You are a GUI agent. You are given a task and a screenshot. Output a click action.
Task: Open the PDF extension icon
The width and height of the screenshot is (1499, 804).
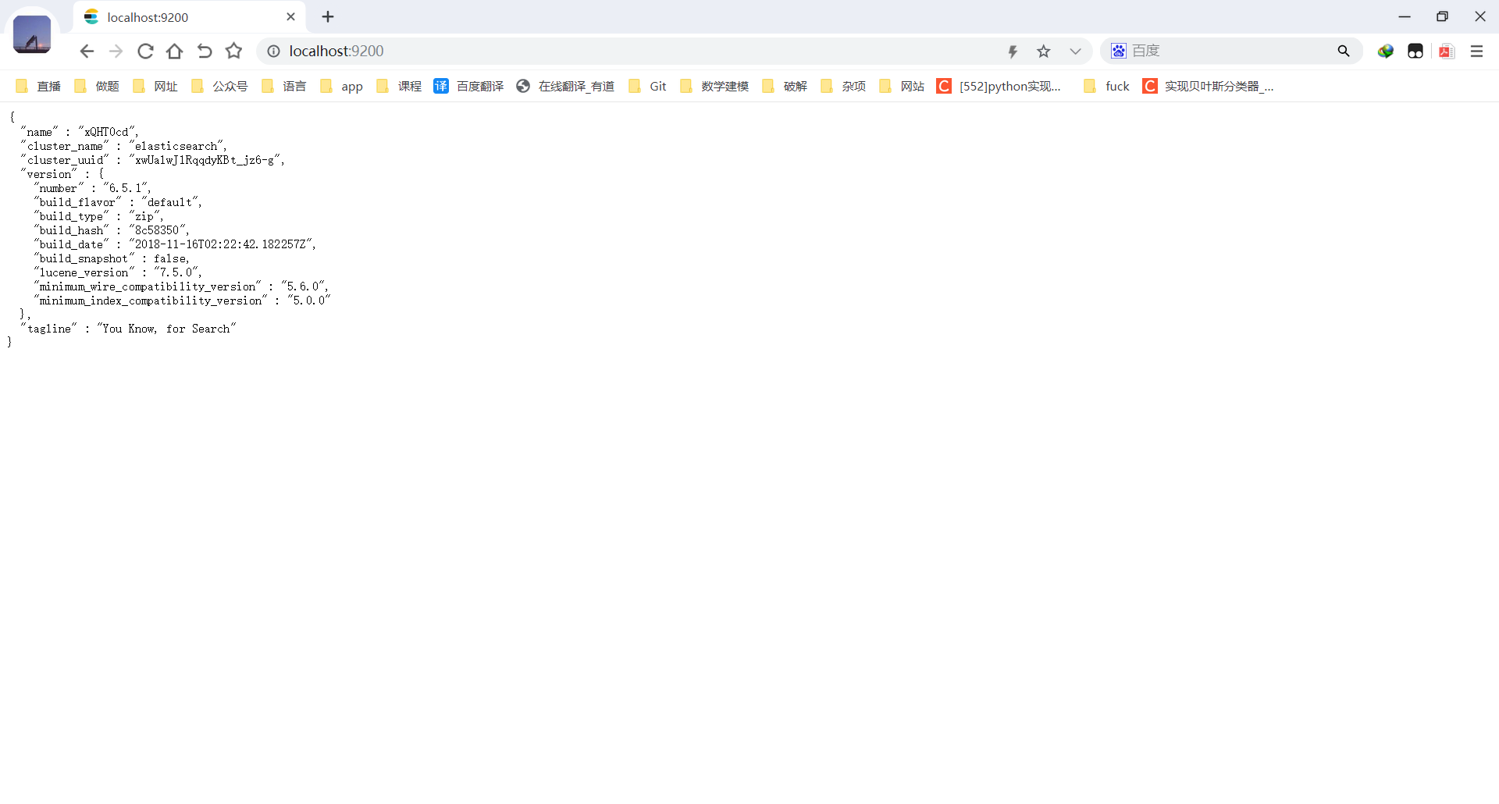click(x=1446, y=52)
